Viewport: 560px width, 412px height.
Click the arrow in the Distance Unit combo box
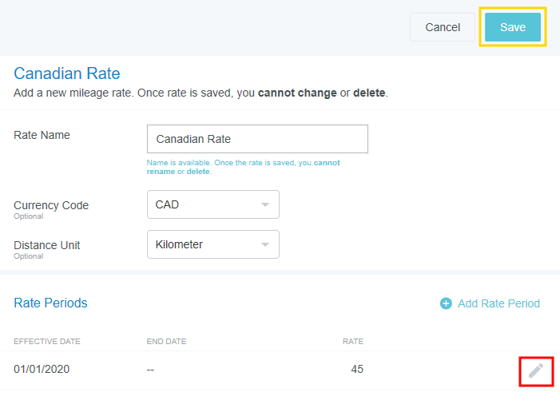pos(265,245)
